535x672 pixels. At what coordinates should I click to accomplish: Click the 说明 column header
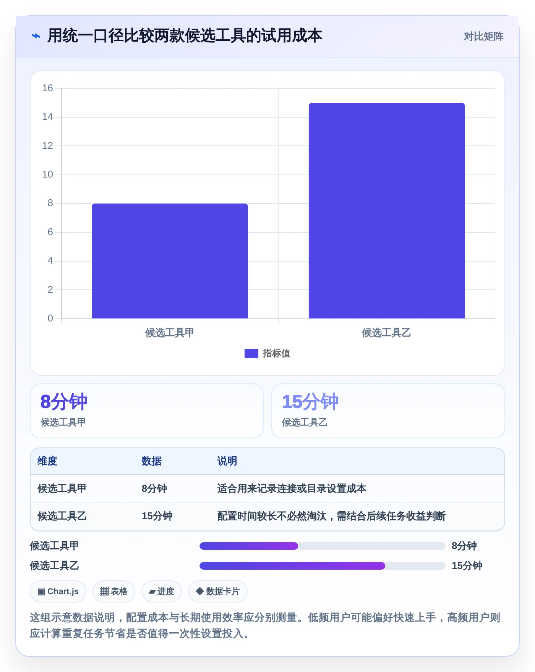(x=227, y=461)
